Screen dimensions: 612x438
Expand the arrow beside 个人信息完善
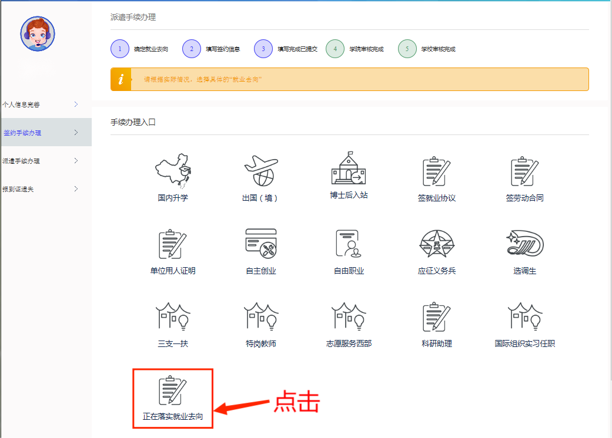coord(76,105)
